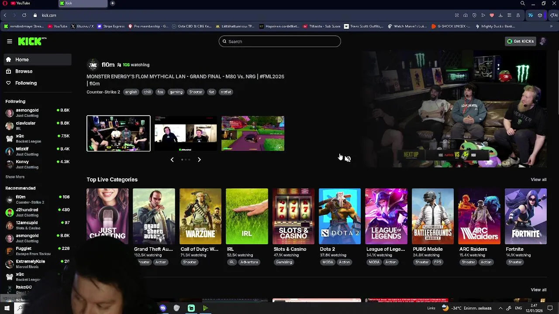The image size is (559, 314).
Task: Open Windows Start menu
Action: tap(7, 308)
